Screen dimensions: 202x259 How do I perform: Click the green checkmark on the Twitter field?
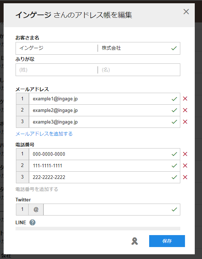174,209
